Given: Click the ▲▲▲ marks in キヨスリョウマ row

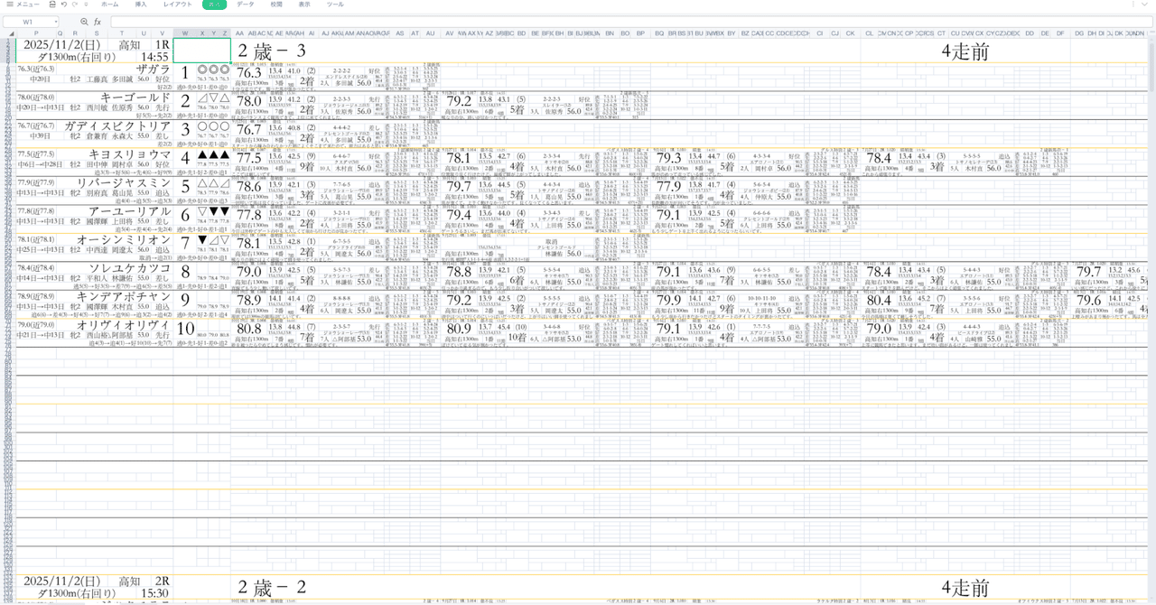Looking at the screenshot, I should click(214, 155).
